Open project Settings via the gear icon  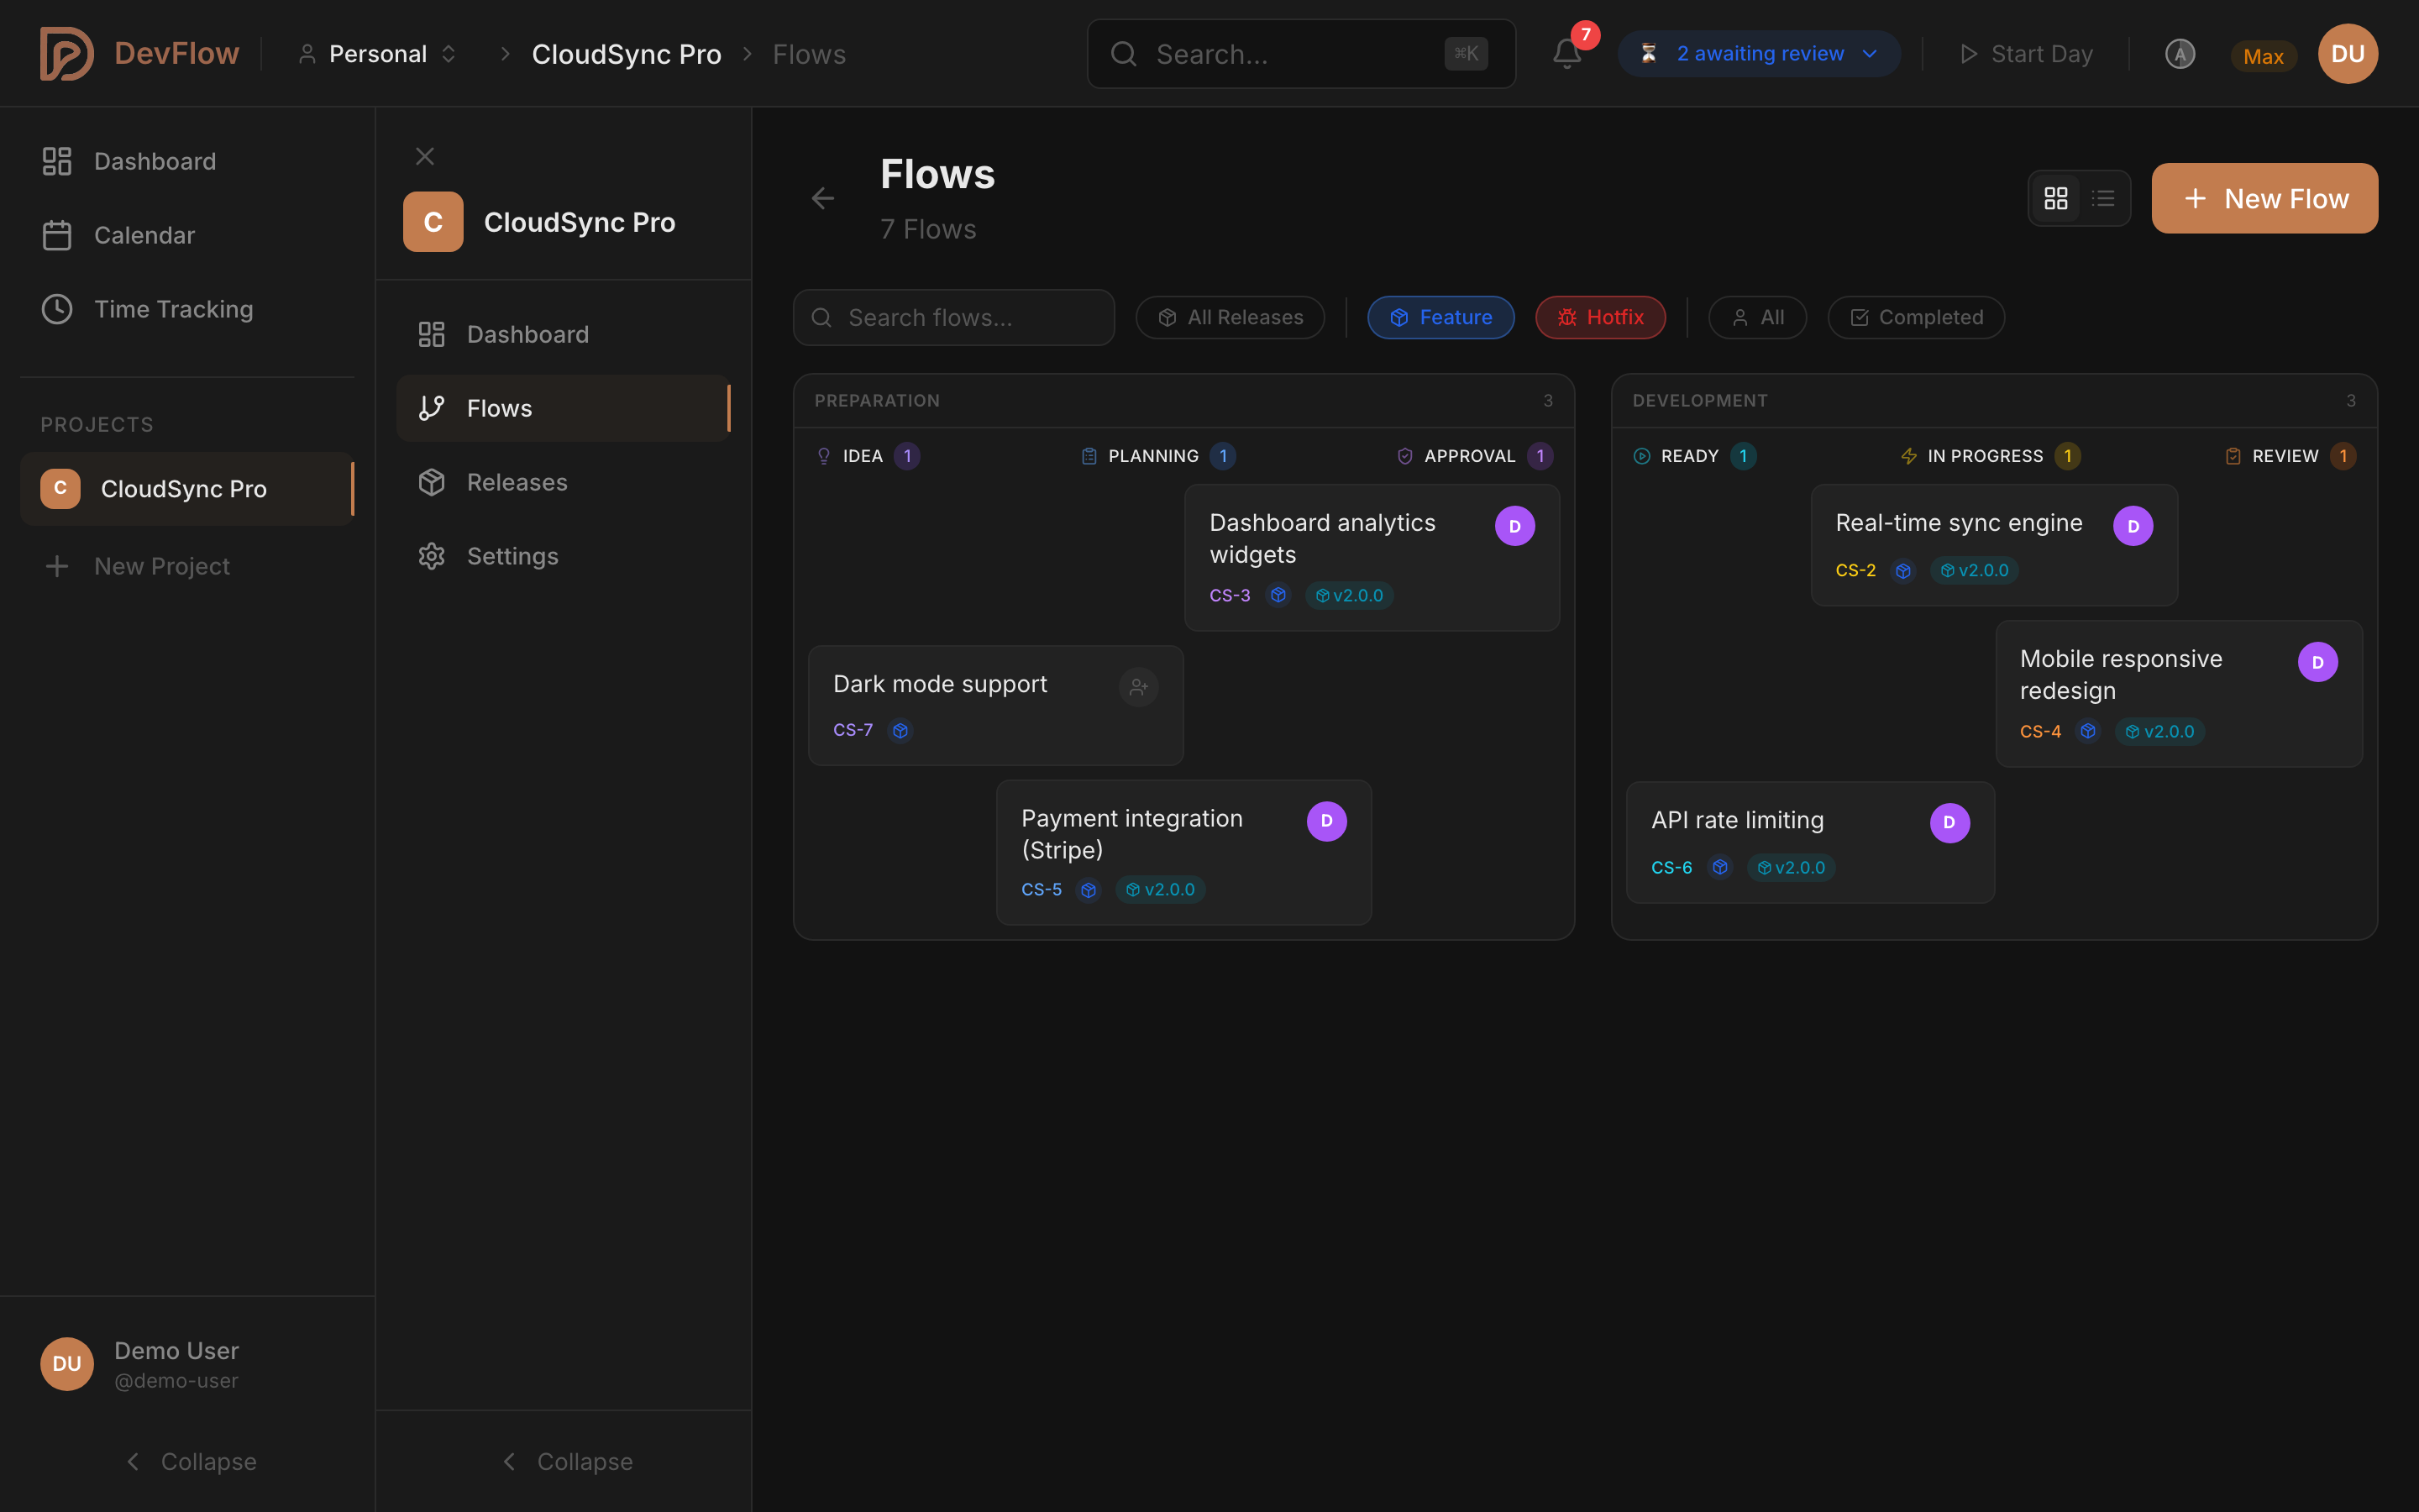(x=431, y=555)
